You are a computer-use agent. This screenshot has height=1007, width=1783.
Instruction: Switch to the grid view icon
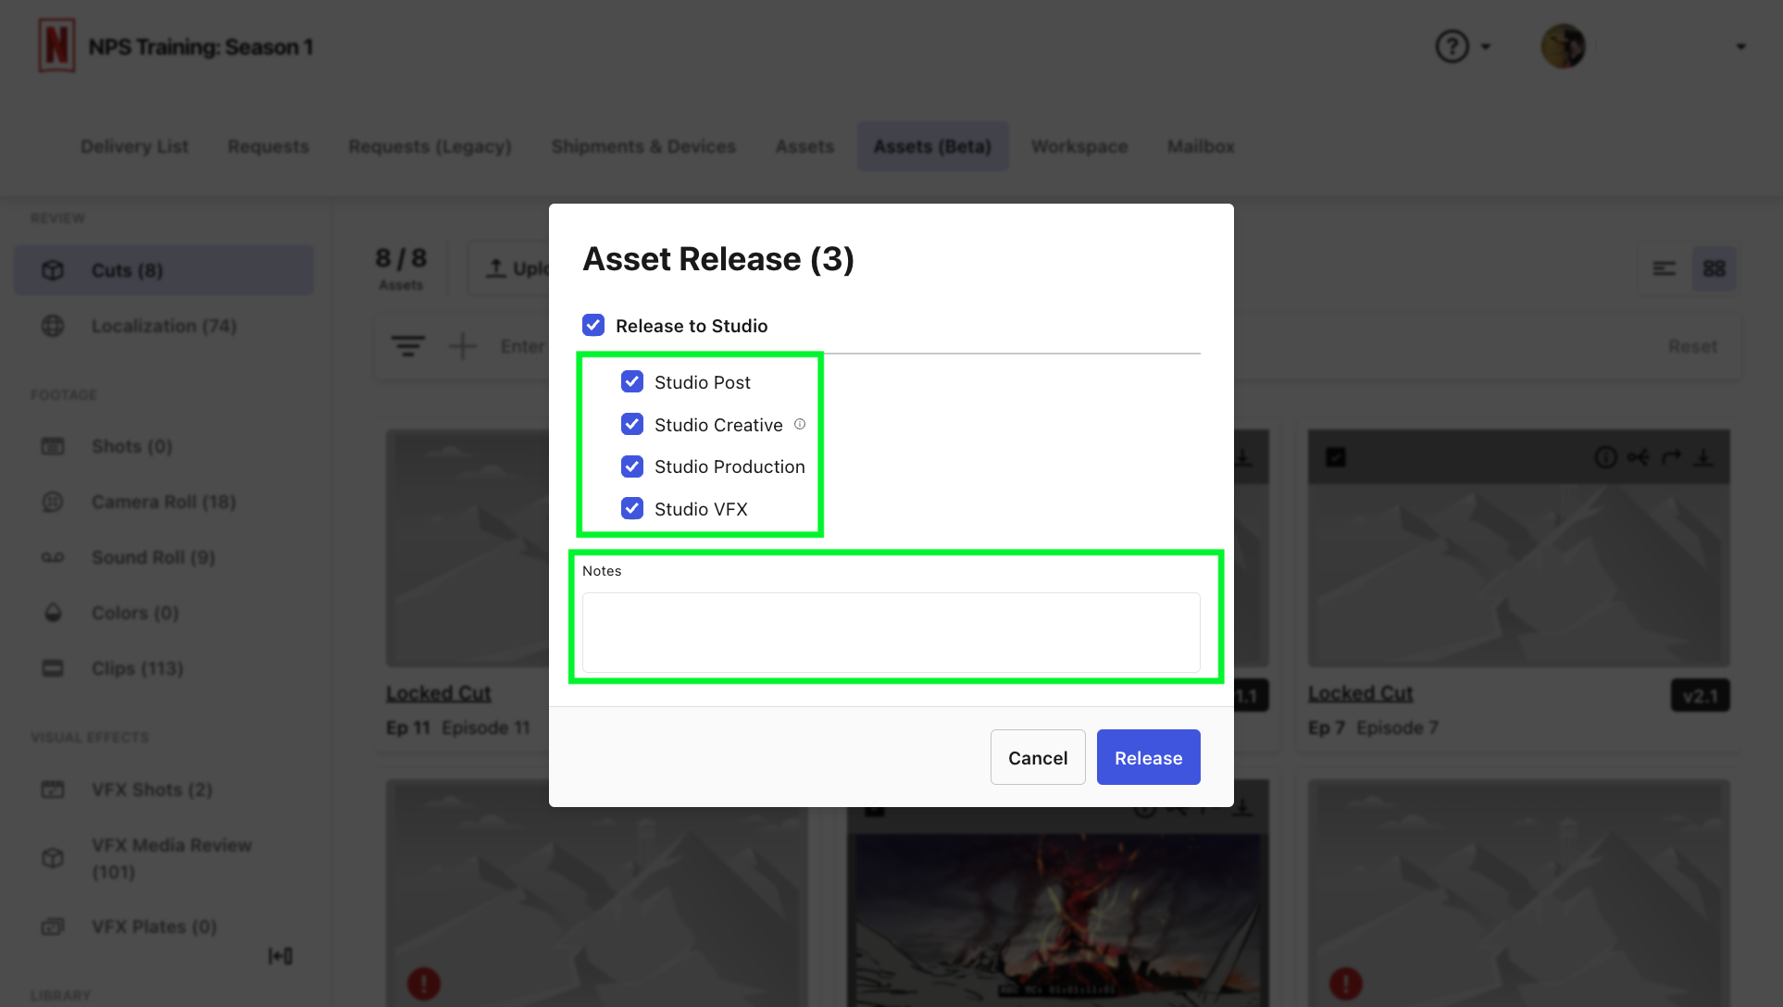[1714, 268]
